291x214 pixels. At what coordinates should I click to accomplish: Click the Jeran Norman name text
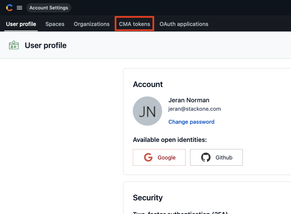point(189,100)
